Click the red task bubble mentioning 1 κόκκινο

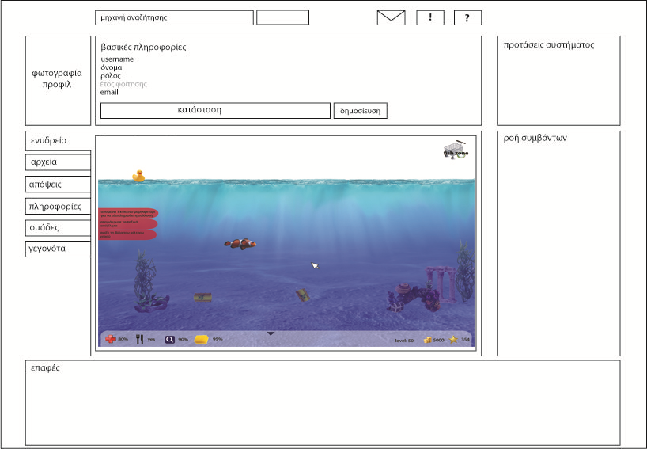tap(128, 213)
